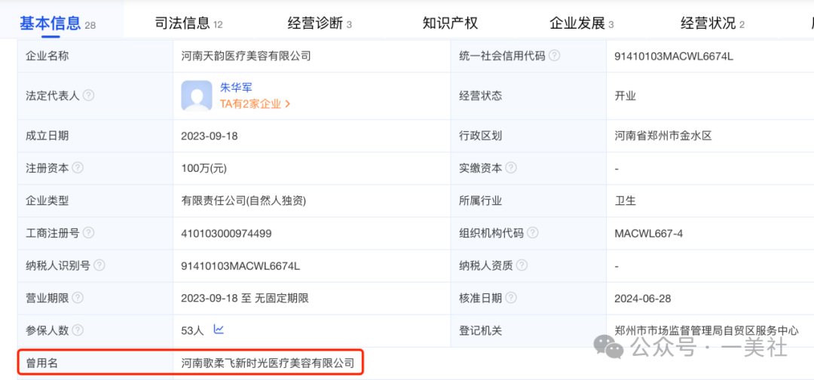Click 成立日期 value 2023-09-18
The image size is (814, 380).
click(x=210, y=136)
